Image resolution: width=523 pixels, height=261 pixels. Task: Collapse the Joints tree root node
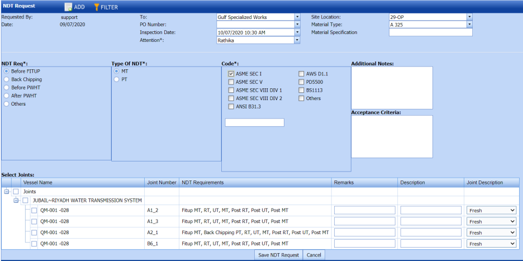coord(7,192)
